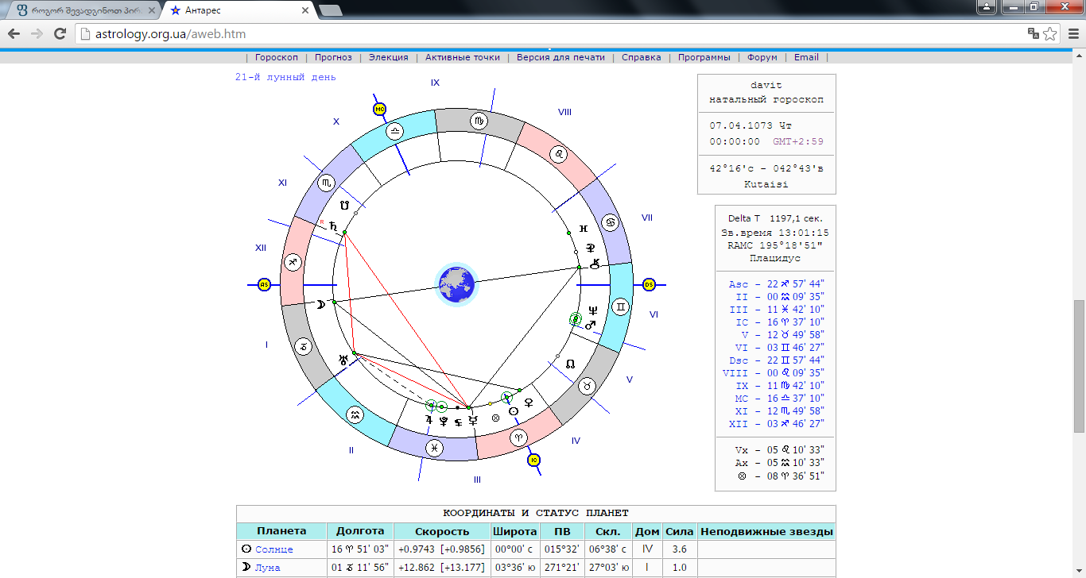This screenshot has width=1086, height=578.
Task: Click the city name "Kutaisi"
Action: click(766, 184)
